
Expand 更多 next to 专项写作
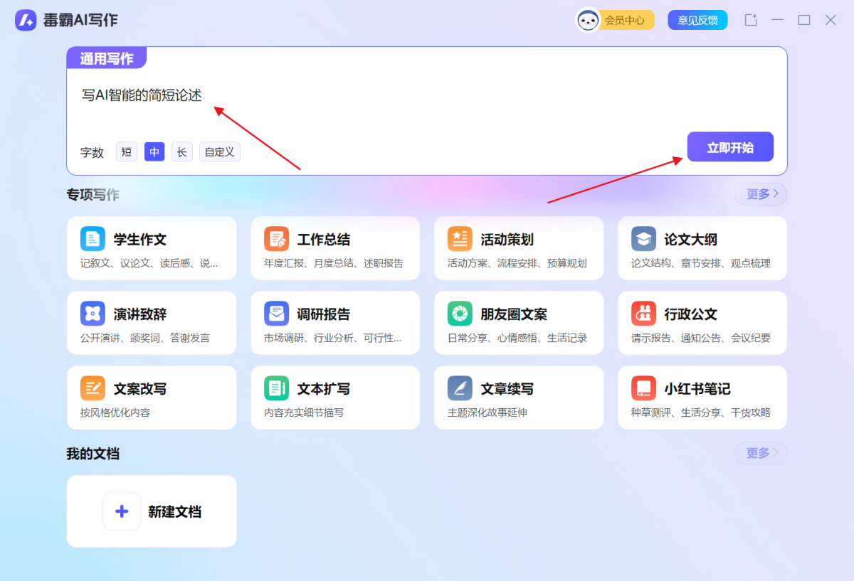[761, 194]
